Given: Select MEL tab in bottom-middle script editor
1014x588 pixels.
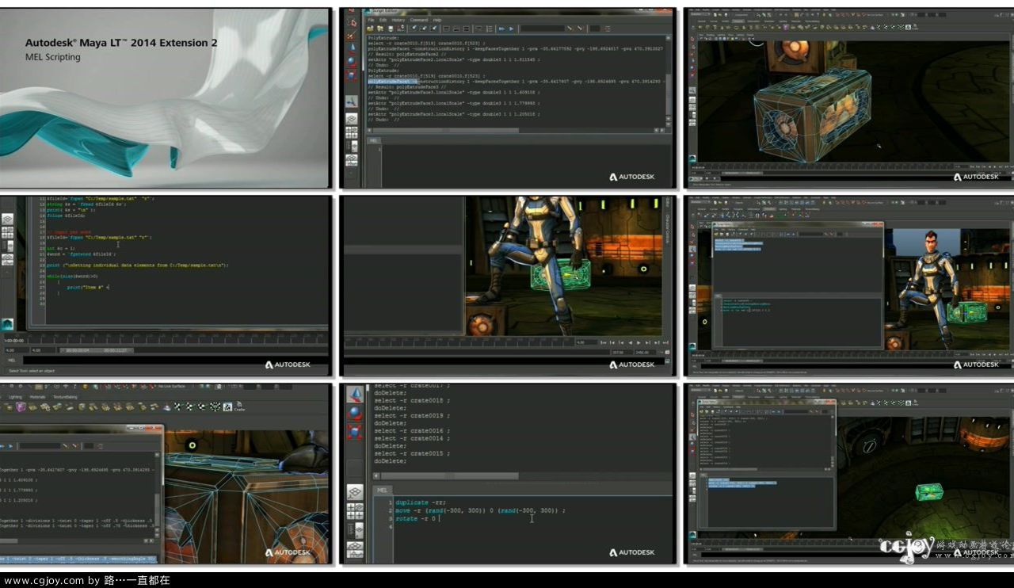Looking at the screenshot, I should [383, 491].
